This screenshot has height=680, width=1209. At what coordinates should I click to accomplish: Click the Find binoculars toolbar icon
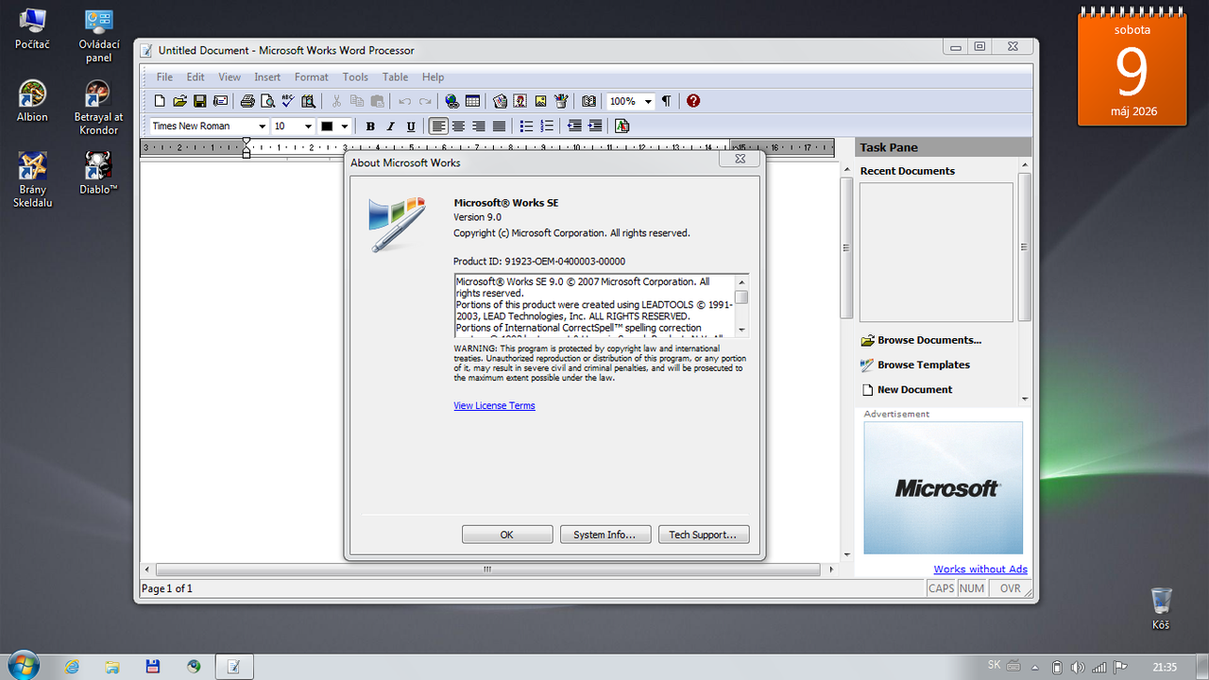click(x=308, y=101)
